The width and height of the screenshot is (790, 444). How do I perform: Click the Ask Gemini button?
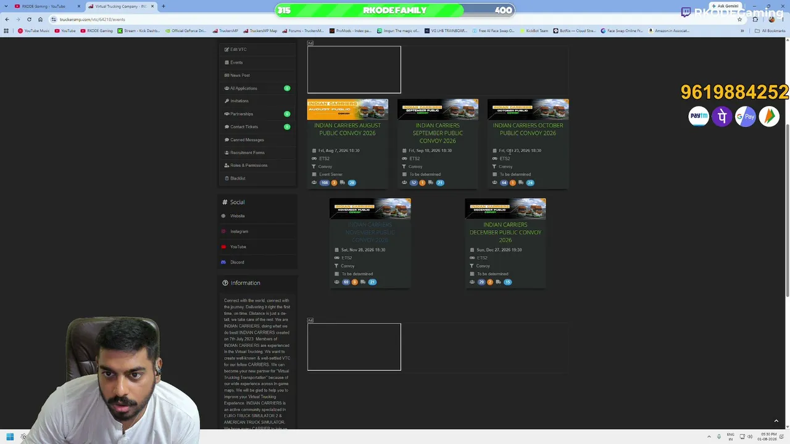point(726,6)
